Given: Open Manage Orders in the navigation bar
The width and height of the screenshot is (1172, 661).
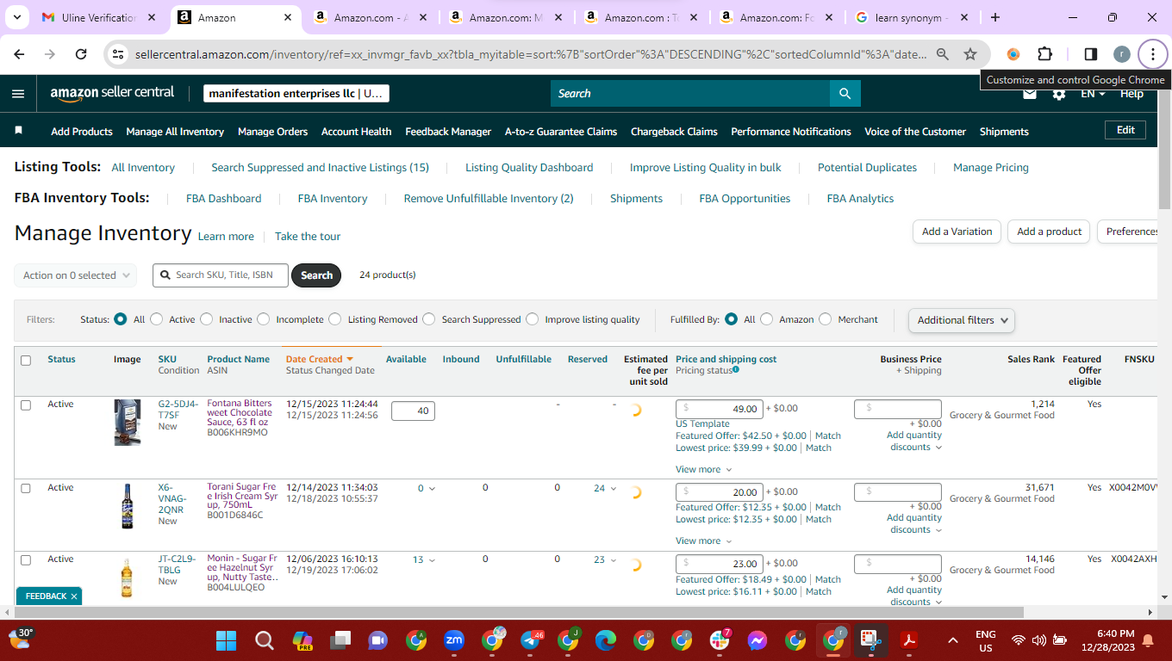Looking at the screenshot, I should pos(272,132).
